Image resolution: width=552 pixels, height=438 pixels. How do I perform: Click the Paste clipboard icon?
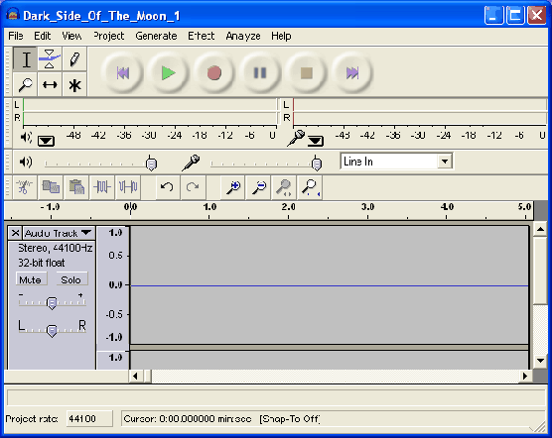76,187
